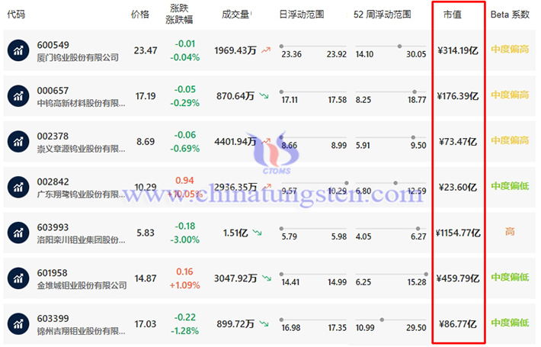The image size is (541, 347).
Task: Sort by the Beta 系数 column header
Action: pos(510,14)
